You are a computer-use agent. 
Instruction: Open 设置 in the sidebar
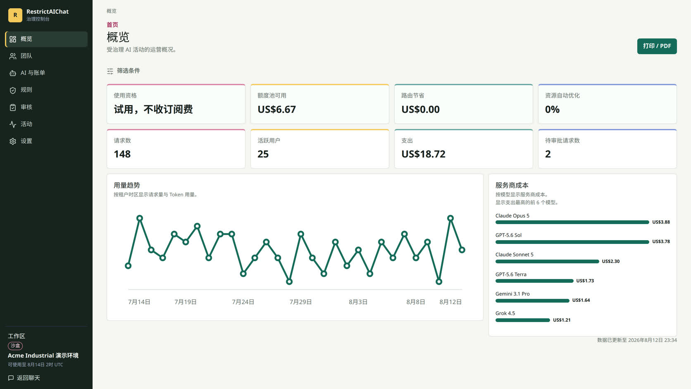46,141
